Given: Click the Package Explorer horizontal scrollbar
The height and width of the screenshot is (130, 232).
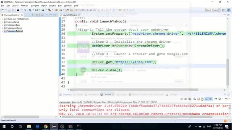Looking at the screenshot, I should [21, 117].
